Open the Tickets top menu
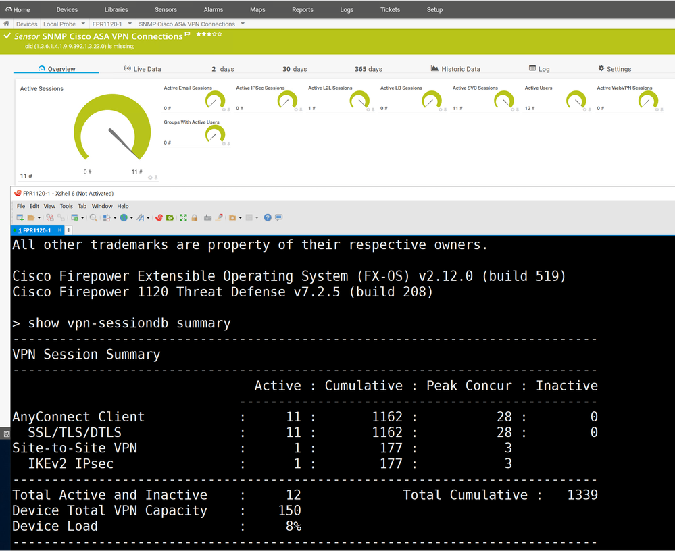 [x=390, y=9]
